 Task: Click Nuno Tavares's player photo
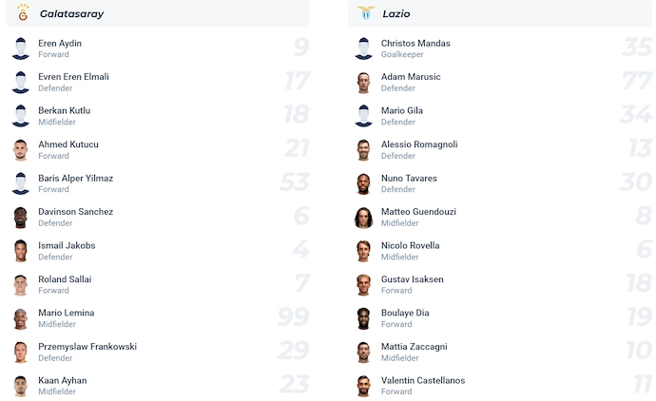[363, 184]
